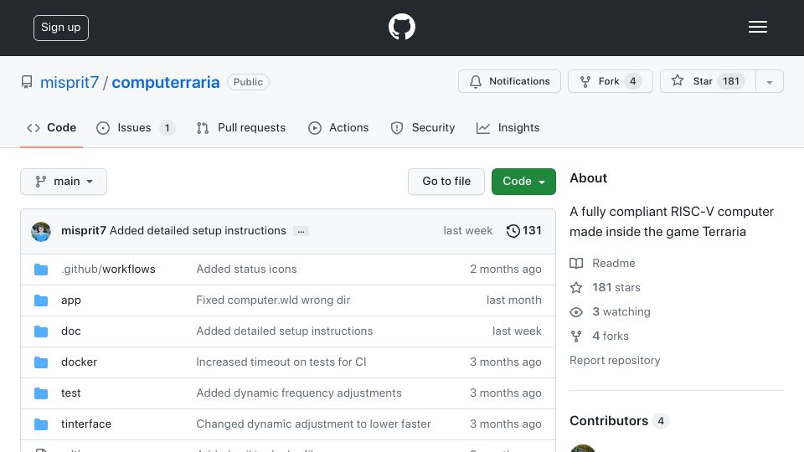
Task: Open the Contributors section heading link
Action: [619, 421]
